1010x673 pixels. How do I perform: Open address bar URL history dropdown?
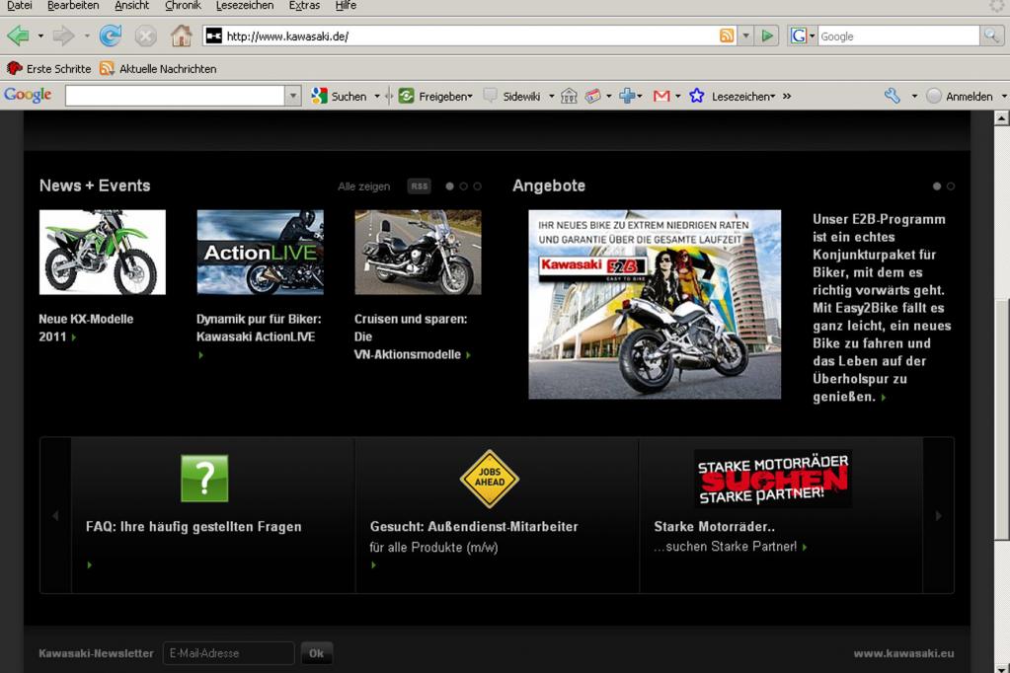(x=746, y=37)
